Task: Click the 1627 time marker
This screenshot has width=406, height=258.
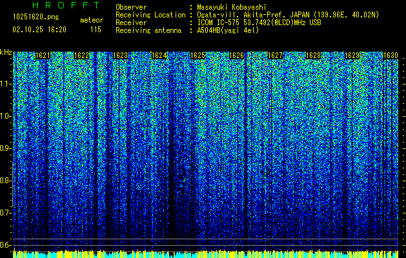Action: [275, 55]
